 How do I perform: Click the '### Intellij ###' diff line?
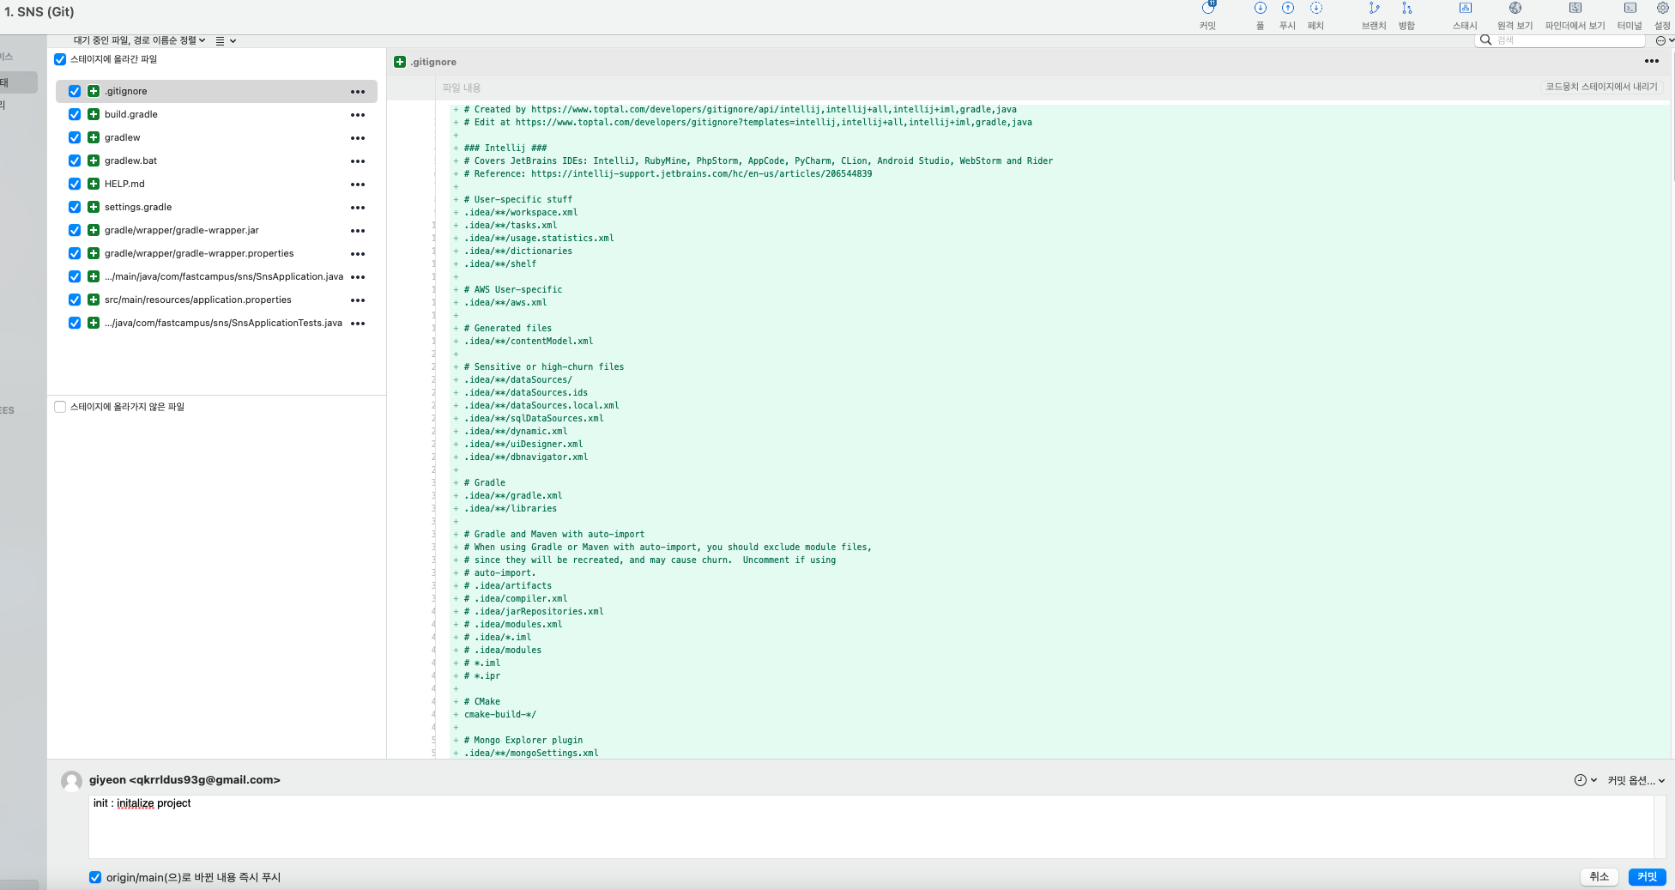point(505,148)
